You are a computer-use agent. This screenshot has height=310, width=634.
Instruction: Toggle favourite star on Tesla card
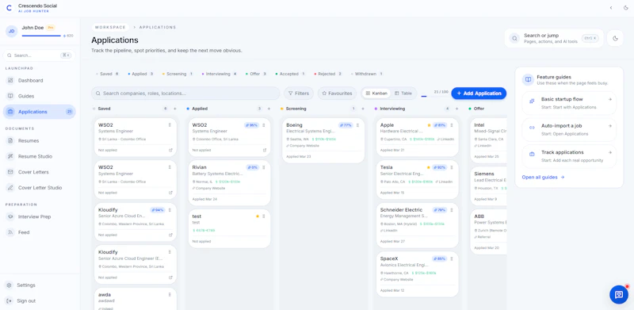[429, 167]
